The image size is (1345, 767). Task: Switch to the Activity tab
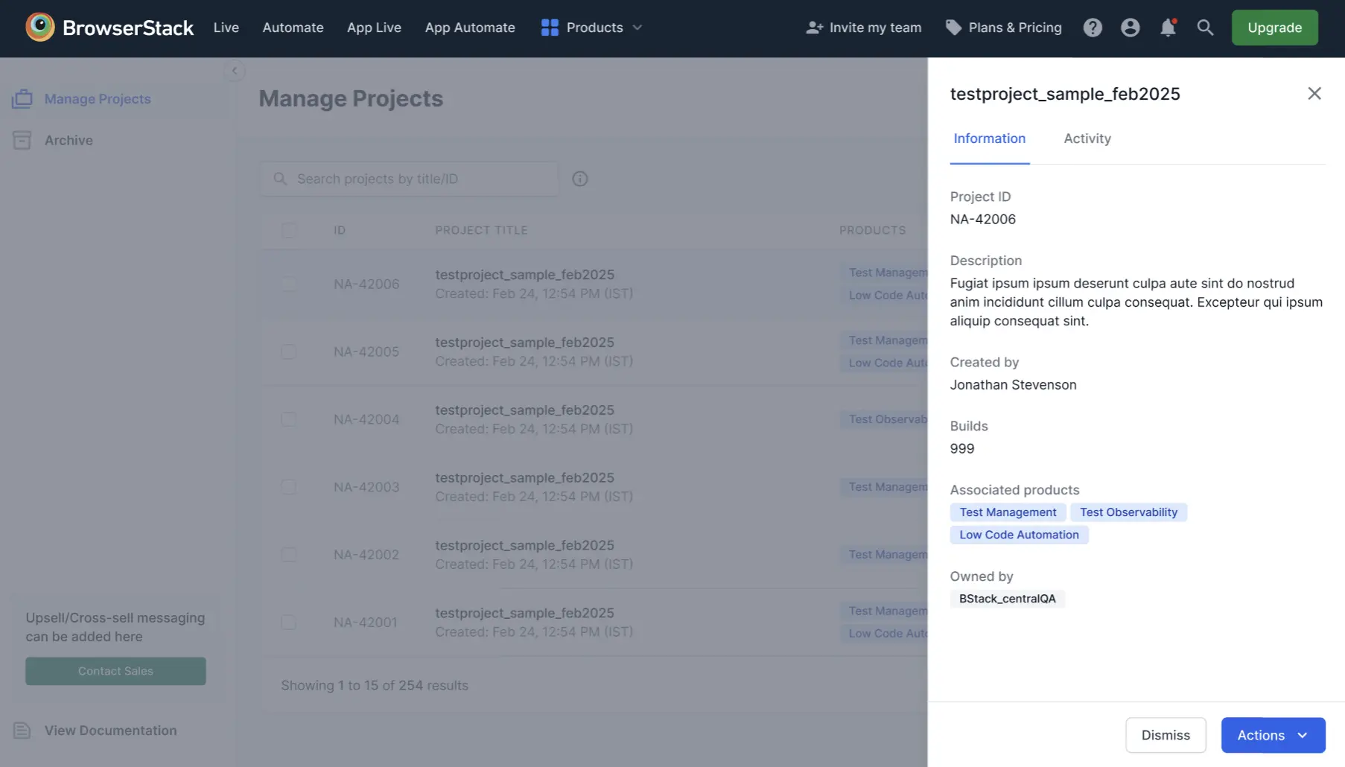click(x=1087, y=139)
